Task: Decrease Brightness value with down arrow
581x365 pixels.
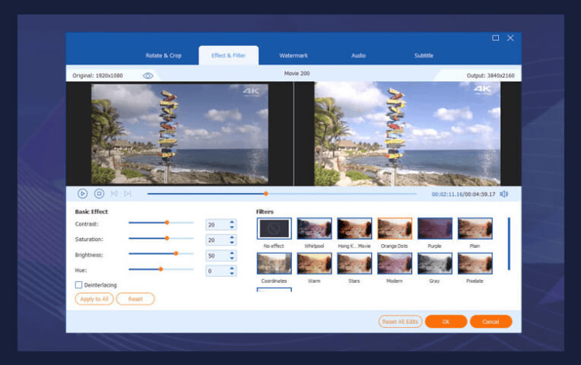Action: point(232,258)
